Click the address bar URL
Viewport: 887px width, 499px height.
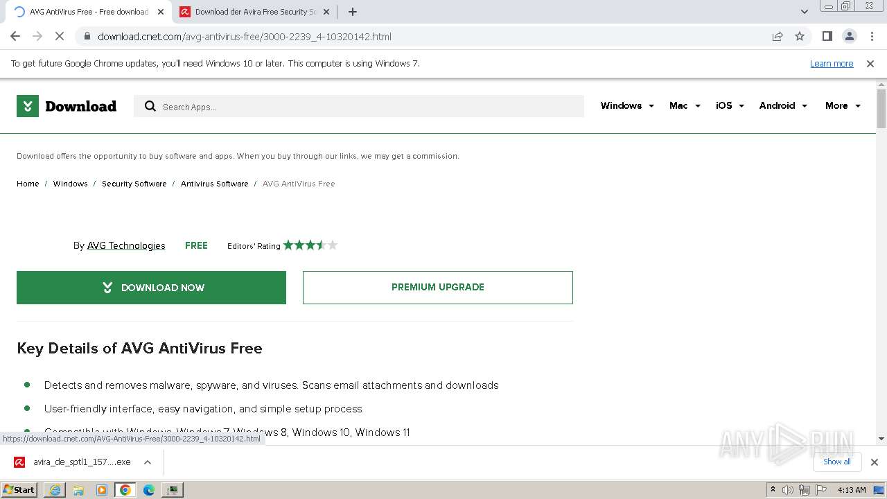pyautogui.click(x=245, y=37)
